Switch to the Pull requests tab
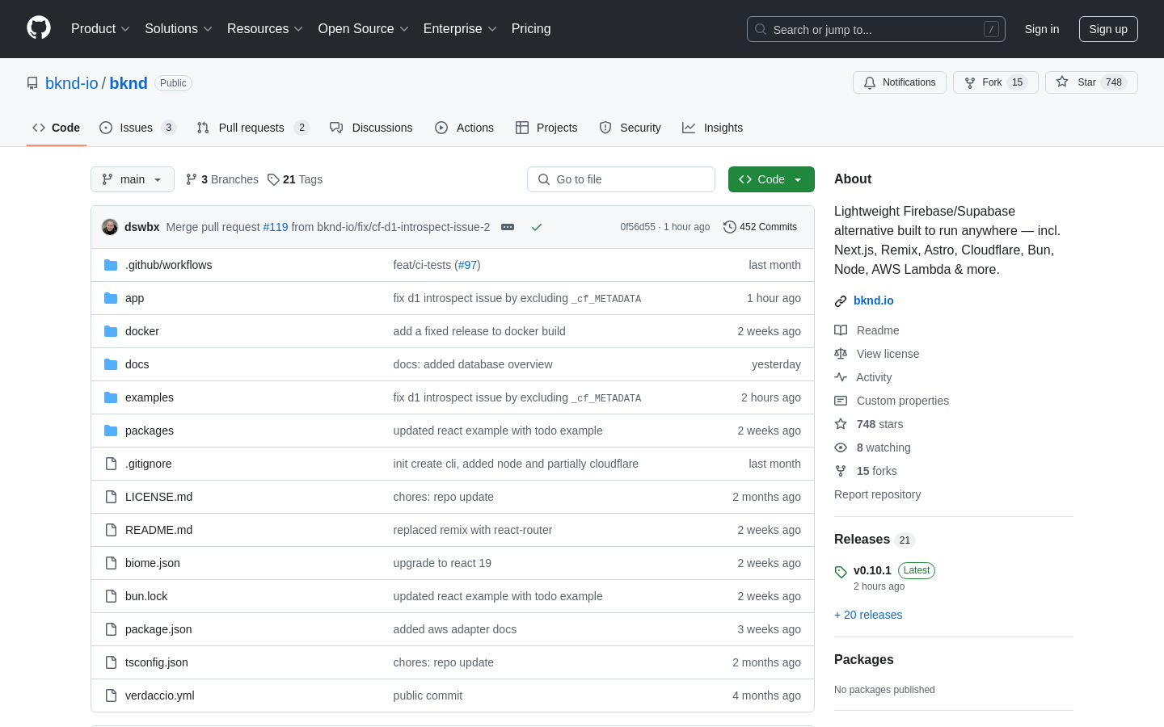1164x727 pixels. pyautogui.click(x=253, y=128)
